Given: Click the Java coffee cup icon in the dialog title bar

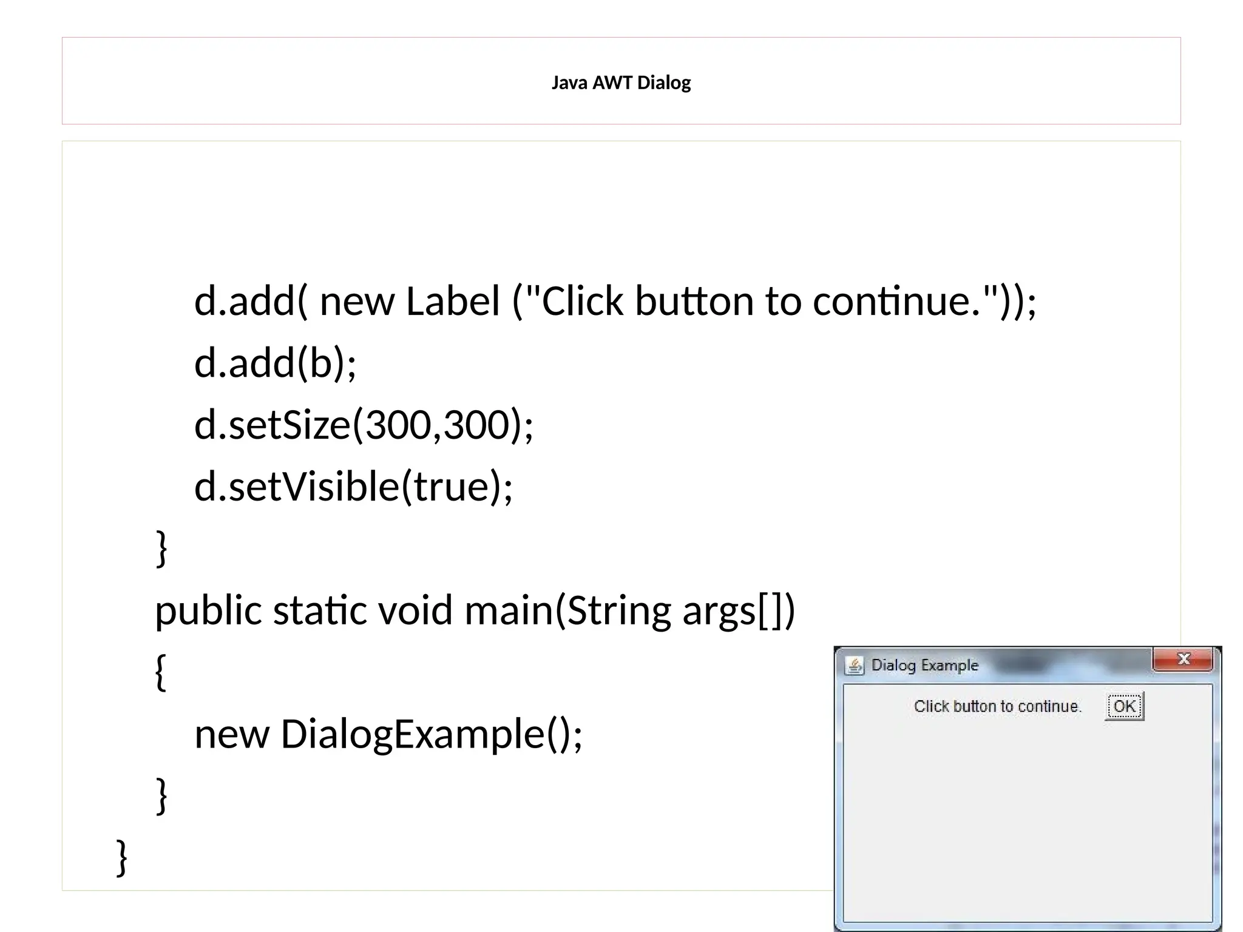Looking at the screenshot, I should pyautogui.click(x=855, y=666).
